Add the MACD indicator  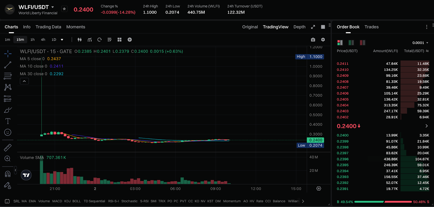pyautogui.click(x=57, y=201)
